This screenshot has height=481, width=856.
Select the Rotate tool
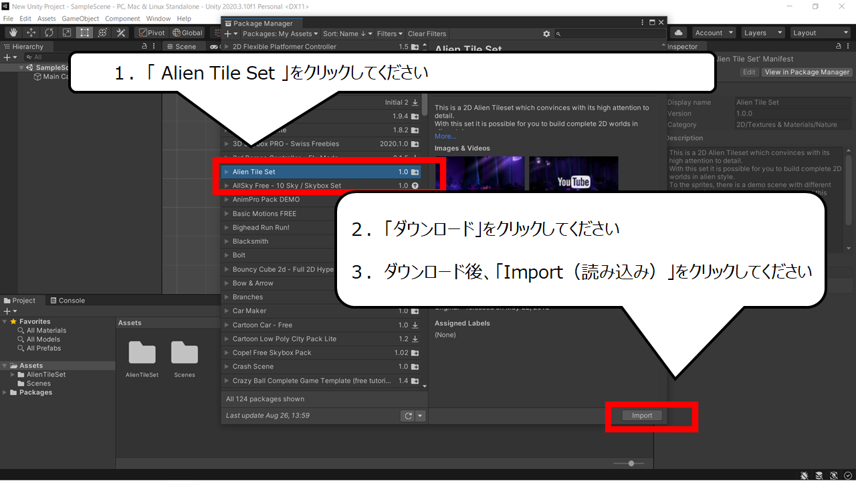point(49,33)
